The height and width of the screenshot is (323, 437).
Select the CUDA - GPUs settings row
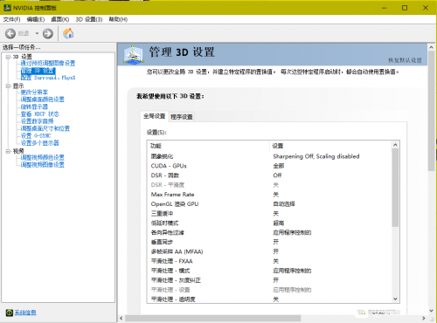point(269,166)
